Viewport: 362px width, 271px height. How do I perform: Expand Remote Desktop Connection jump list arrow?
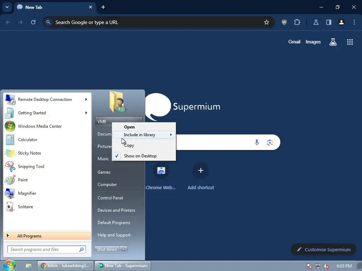tap(86, 100)
